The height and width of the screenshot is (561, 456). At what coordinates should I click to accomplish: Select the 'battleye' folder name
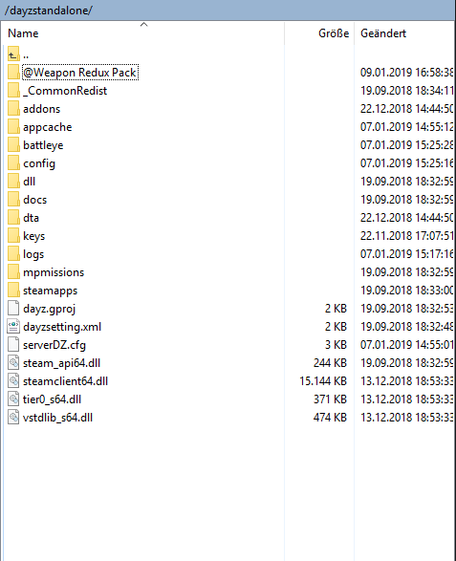(x=43, y=145)
